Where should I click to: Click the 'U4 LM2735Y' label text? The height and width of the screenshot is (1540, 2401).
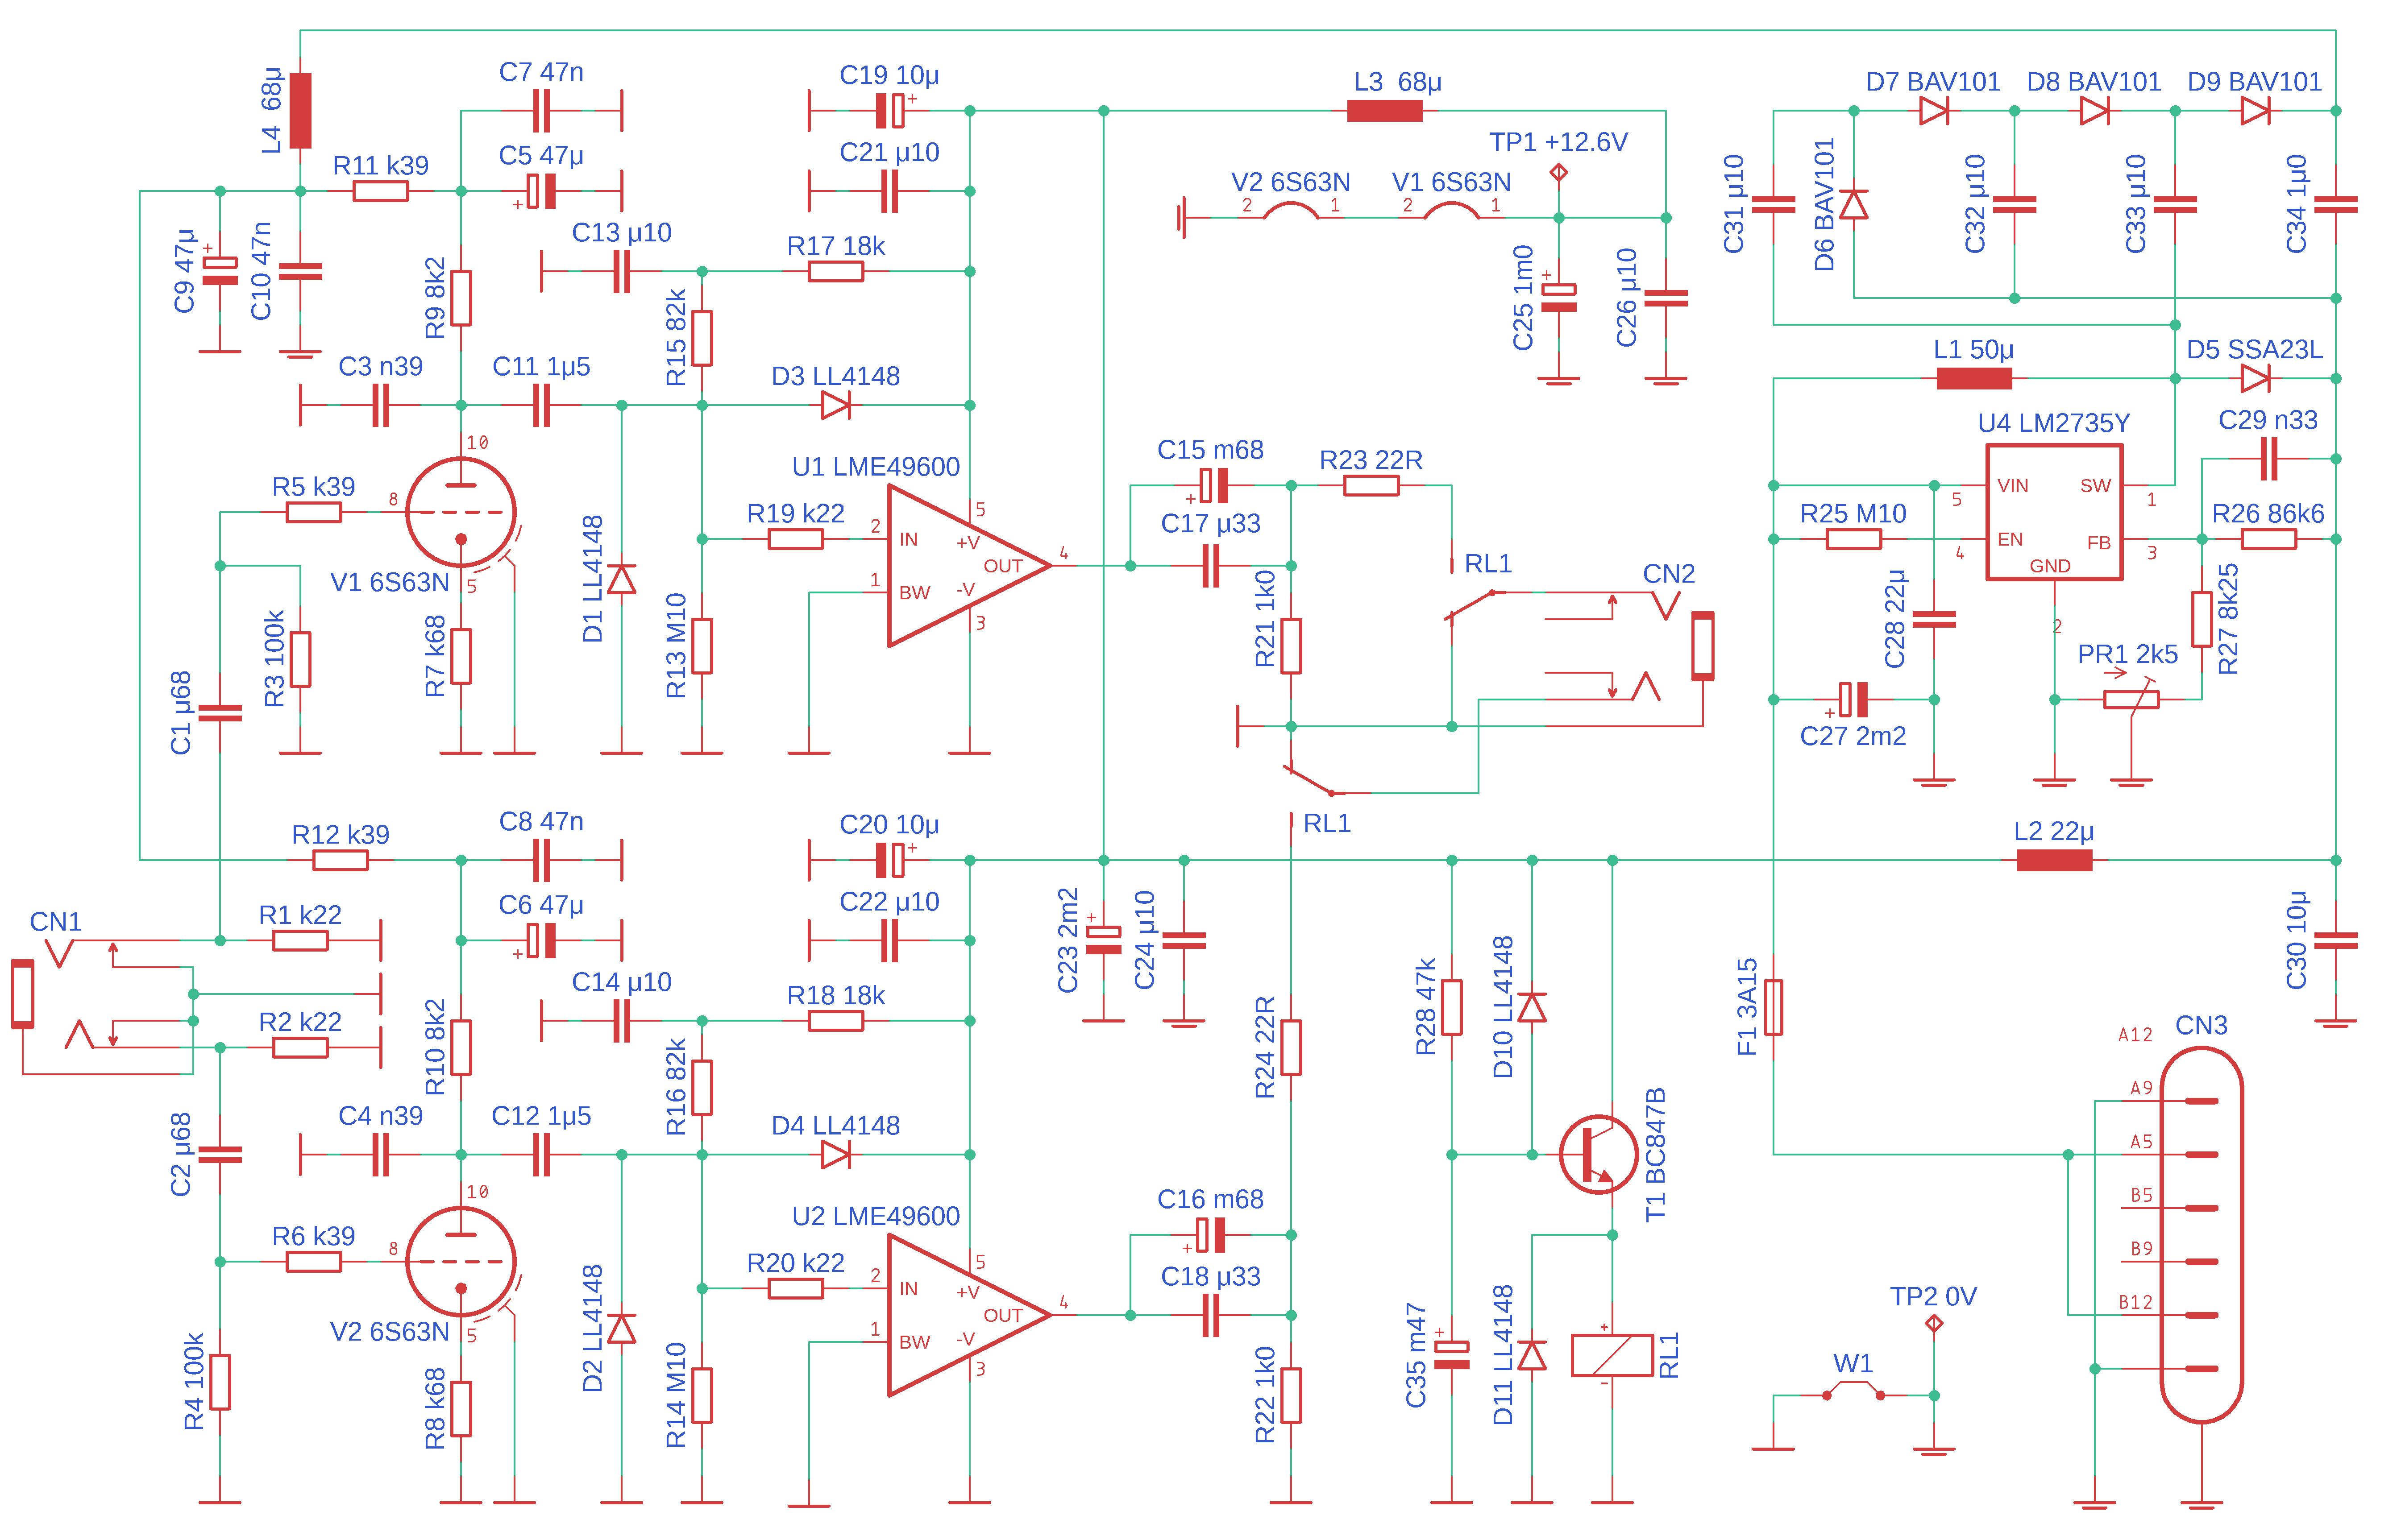click(x=2054, y=423)
